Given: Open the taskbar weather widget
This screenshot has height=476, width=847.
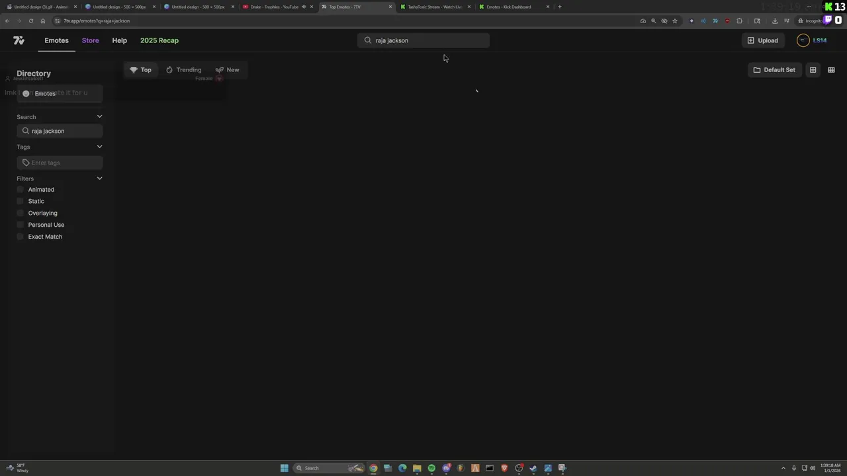Looking at the screenshot, I should point(17,468).
